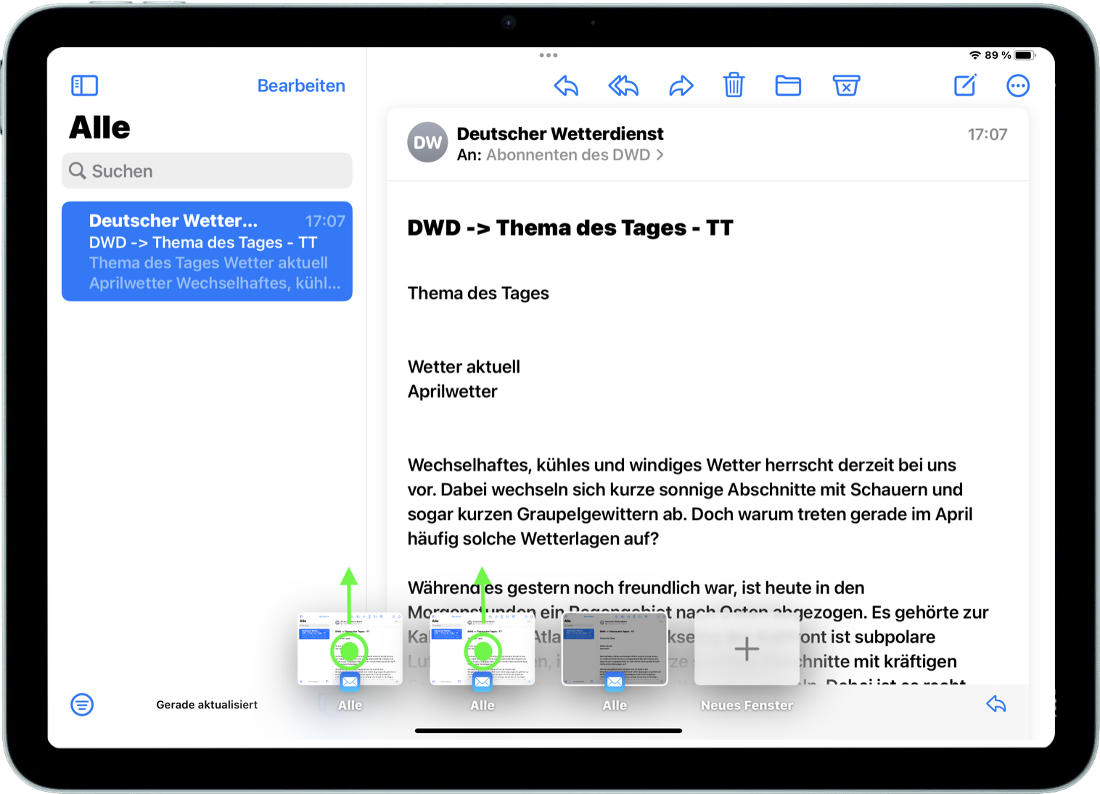Open the multitasking three-dot menu
This screenshot has width=1100, height=794.
click(x=549, y=55)
